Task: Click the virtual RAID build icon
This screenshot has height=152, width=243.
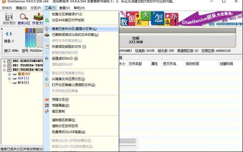Action: (x=47, y=59)
